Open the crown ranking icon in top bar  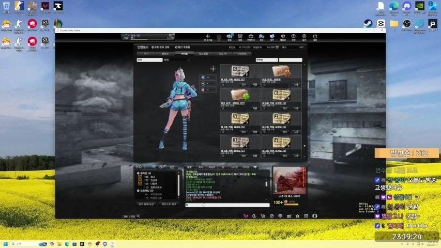[x=219, y=37]
